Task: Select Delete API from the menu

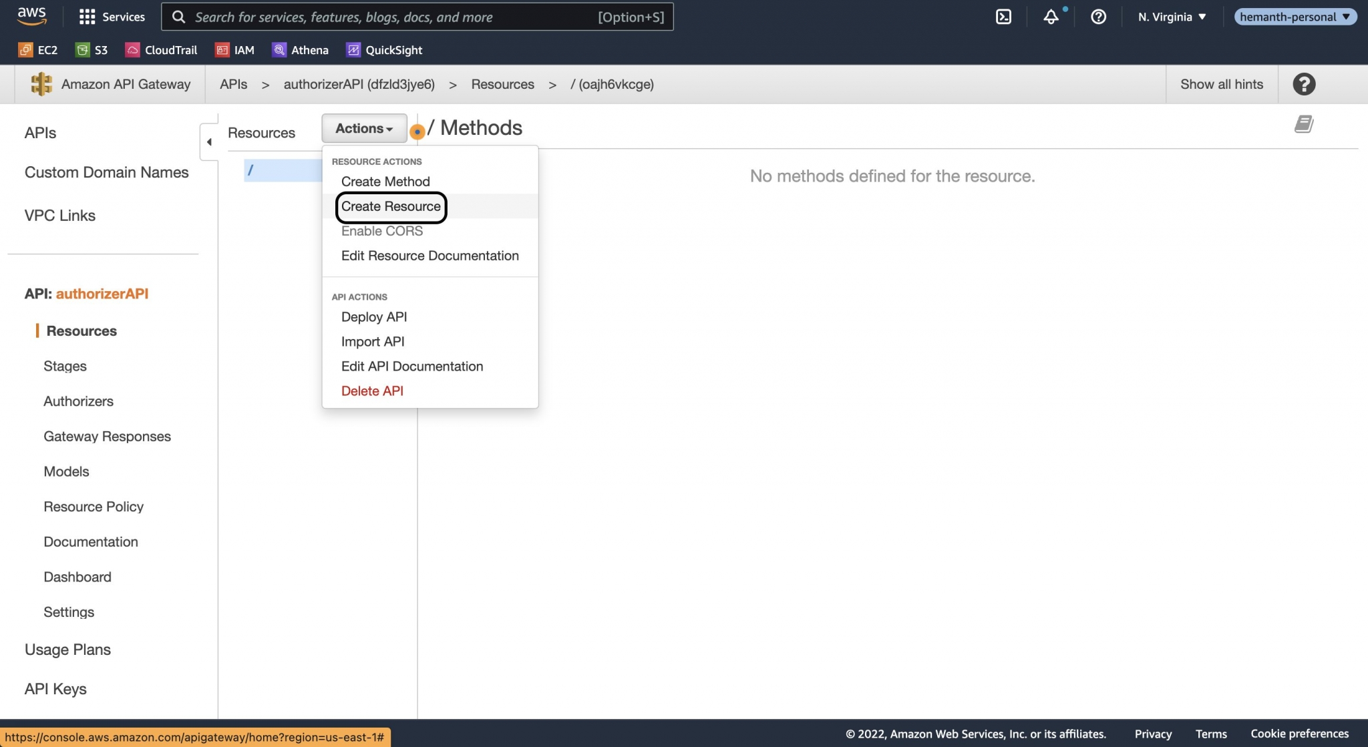Action: tap(372, 391)
